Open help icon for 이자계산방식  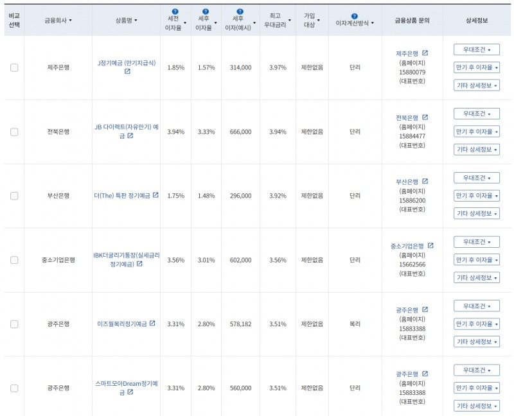point(355,17)
